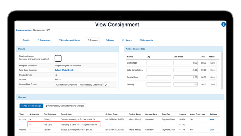Viewport: 241px width, 136px height.
Task: Click the checkmark in the Carton delivery row
Action: [30, 119]
